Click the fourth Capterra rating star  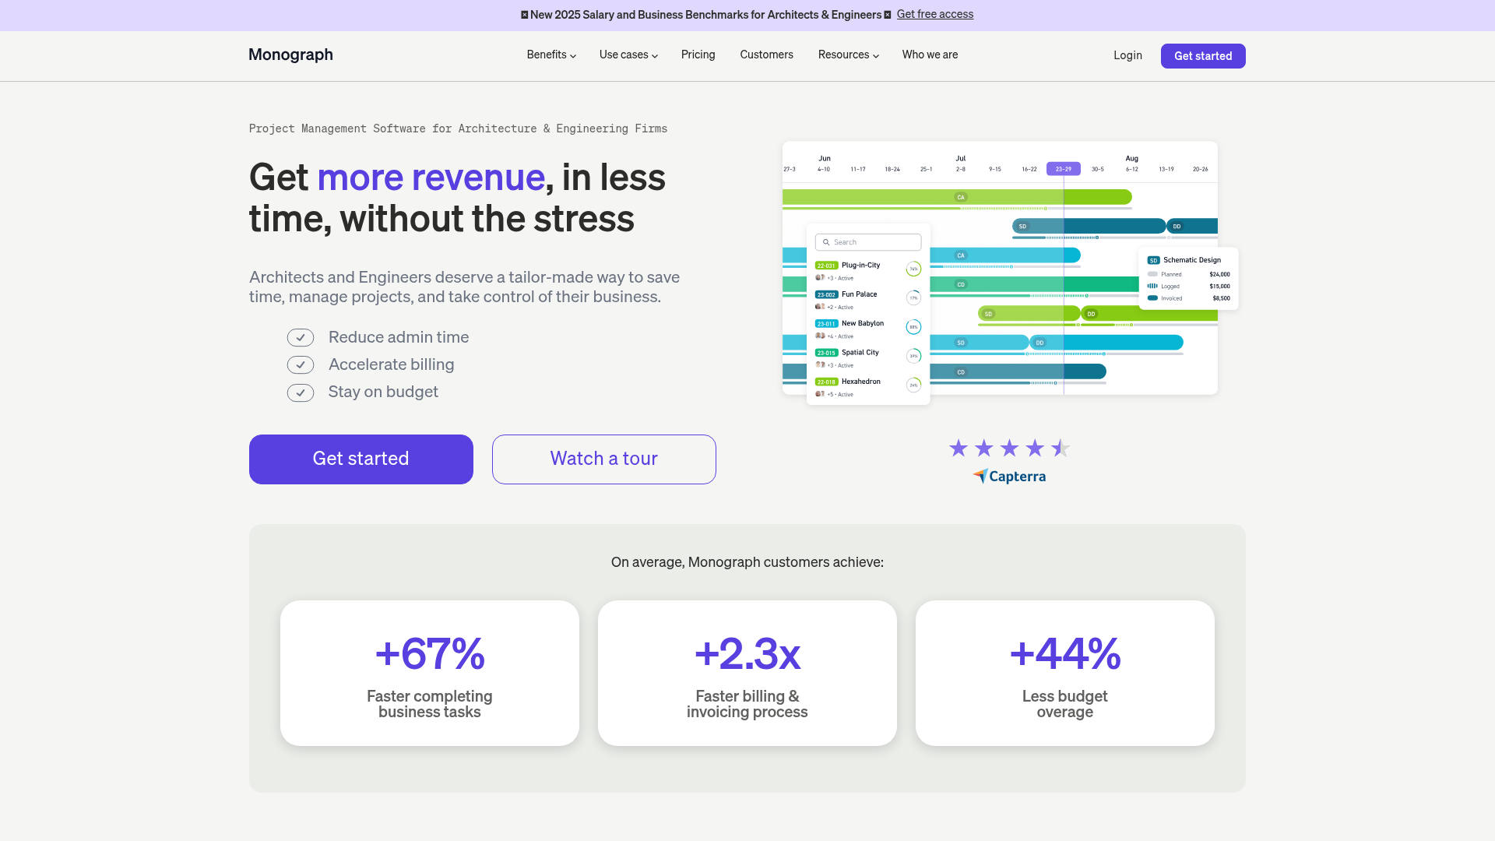click(x=1035, y=448)
